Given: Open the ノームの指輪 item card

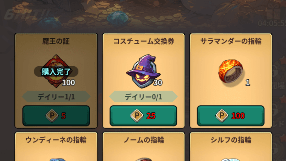Looking at the screenshot, I should 144,147.
